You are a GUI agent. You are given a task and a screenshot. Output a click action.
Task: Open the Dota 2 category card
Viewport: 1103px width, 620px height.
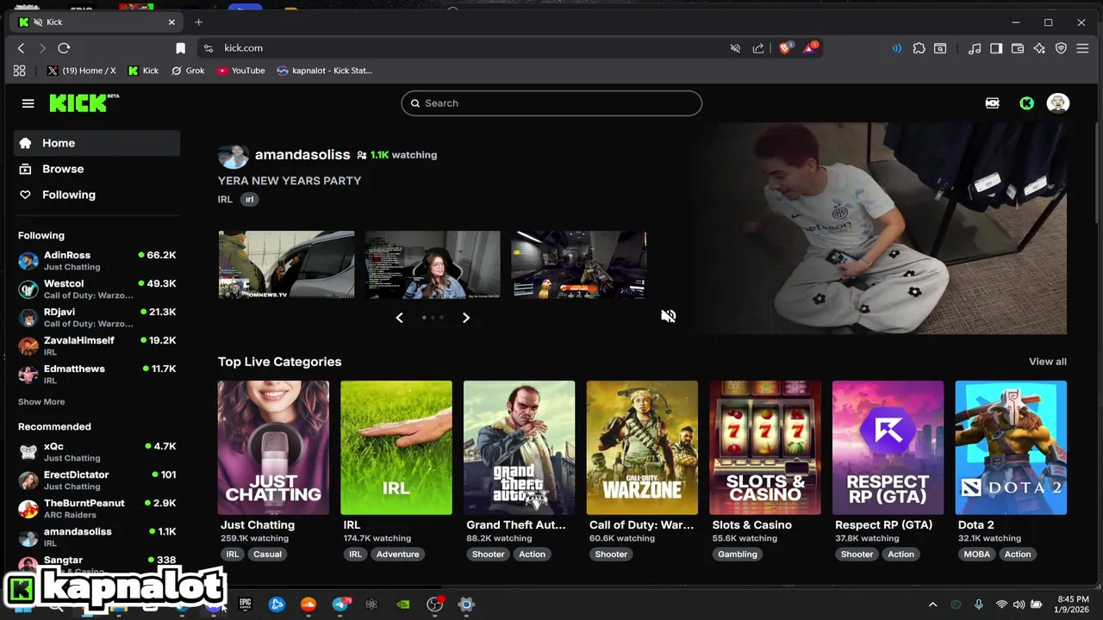[x=1011, y=448]
